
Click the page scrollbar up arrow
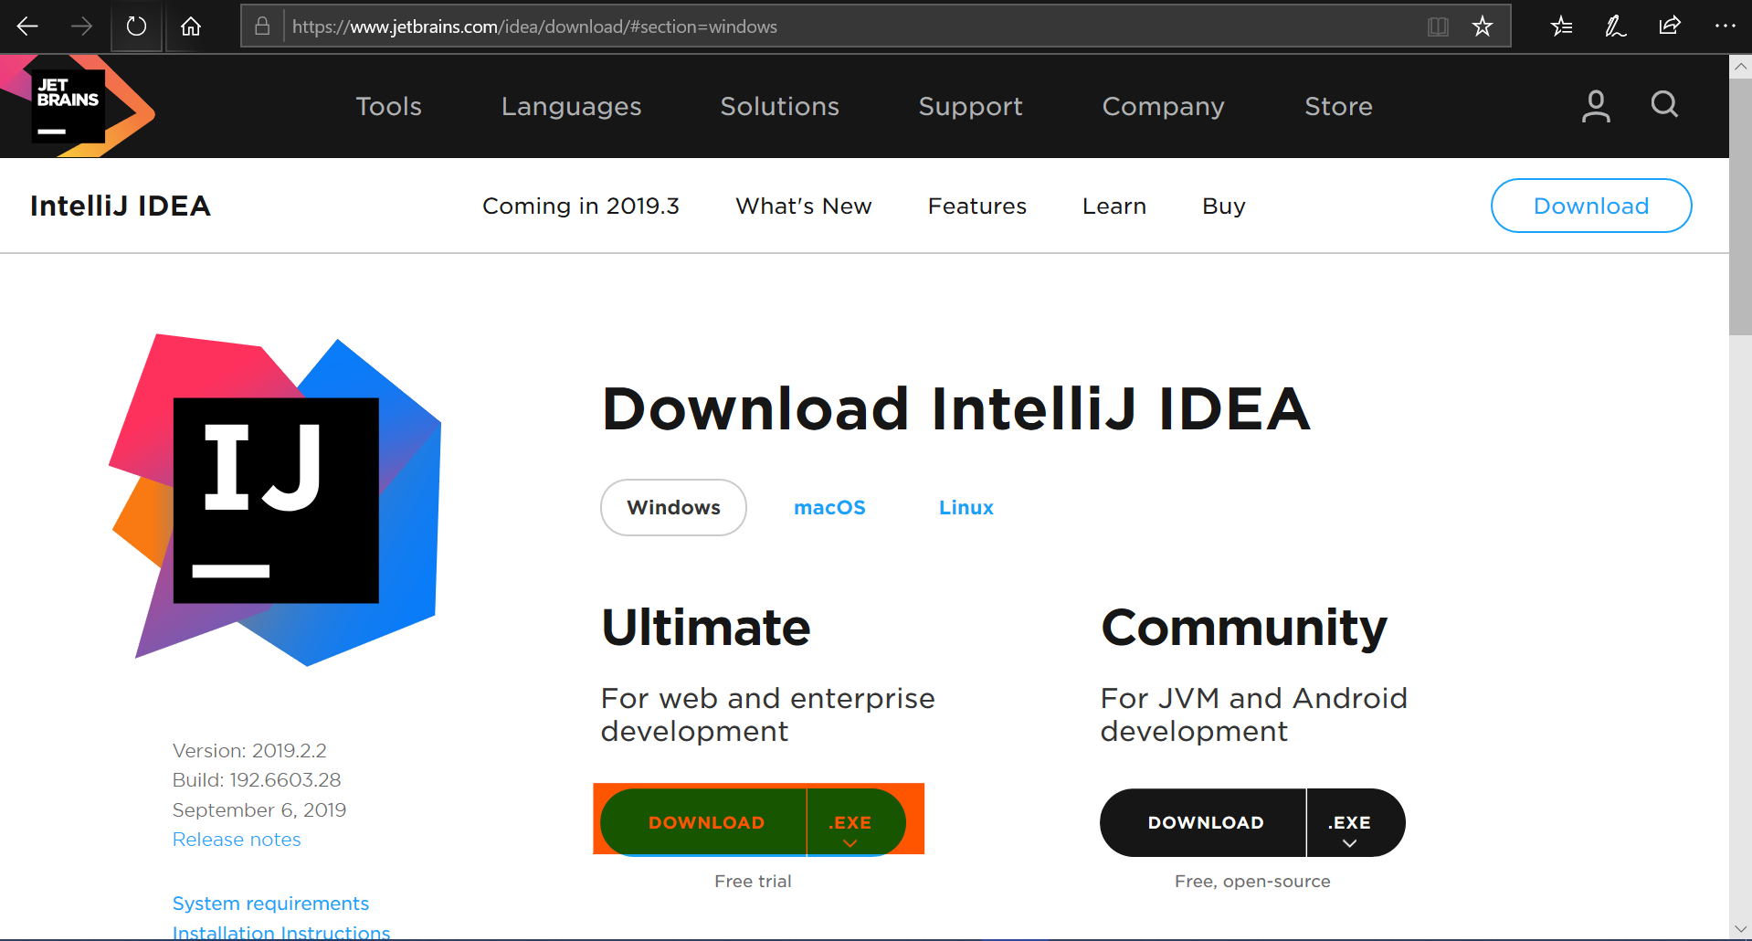[x=1740, y=67]
